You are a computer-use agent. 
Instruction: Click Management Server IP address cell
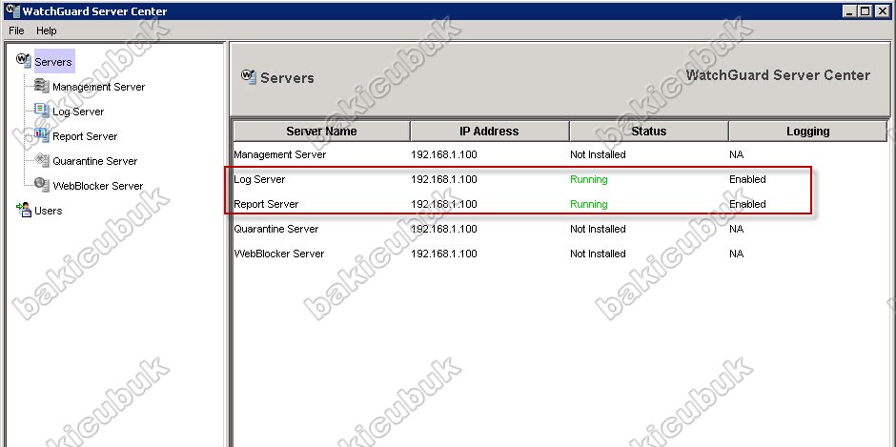(444, 154)
